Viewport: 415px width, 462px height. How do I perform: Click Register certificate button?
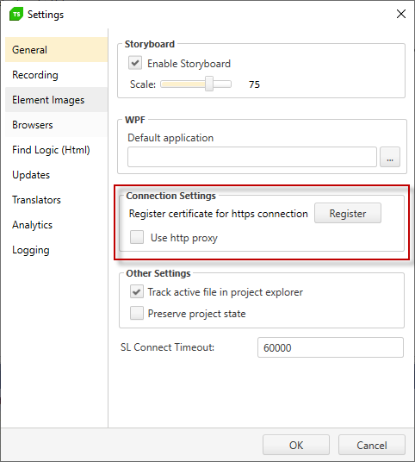[x=348, y=213]
